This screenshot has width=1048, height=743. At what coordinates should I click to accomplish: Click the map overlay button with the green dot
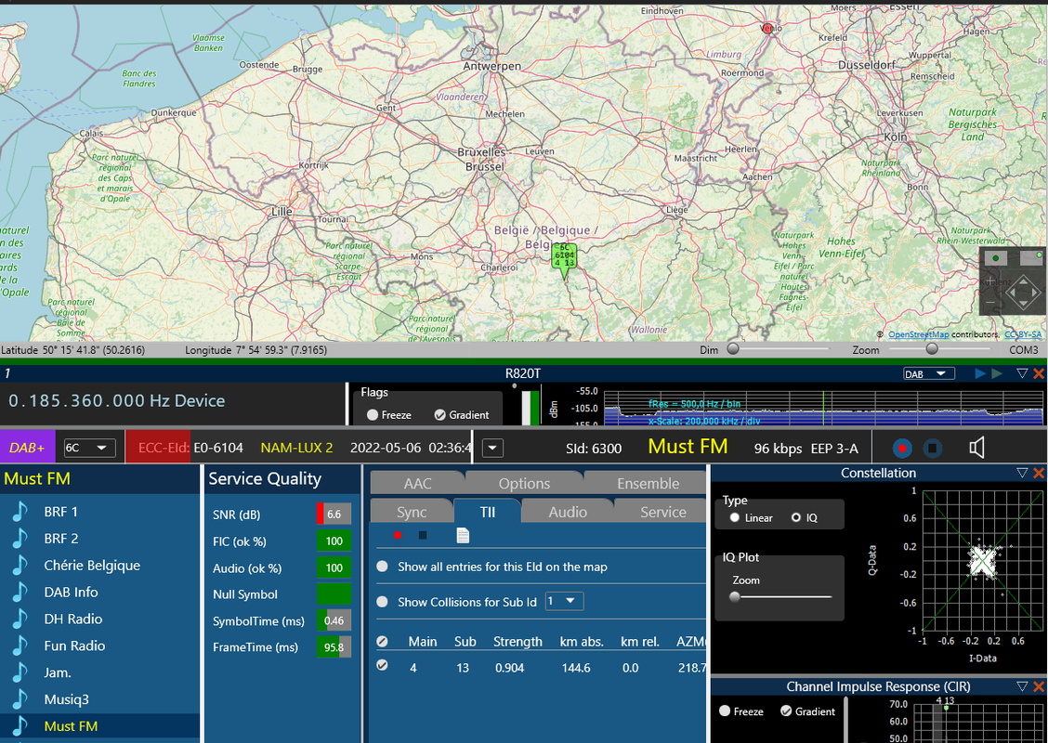click(996, 258)
